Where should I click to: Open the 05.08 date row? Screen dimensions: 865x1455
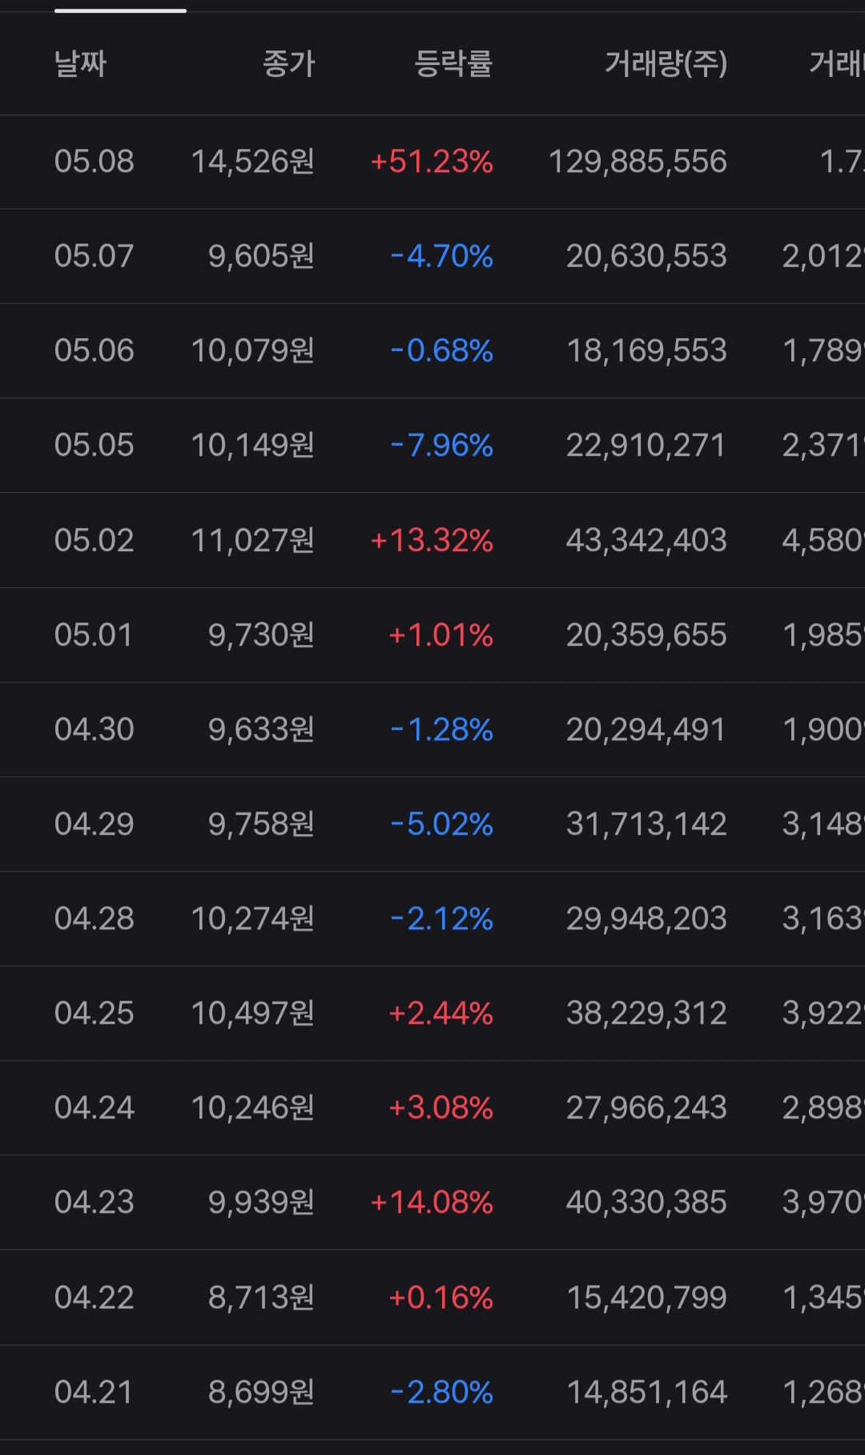click(x=432, y=162)
